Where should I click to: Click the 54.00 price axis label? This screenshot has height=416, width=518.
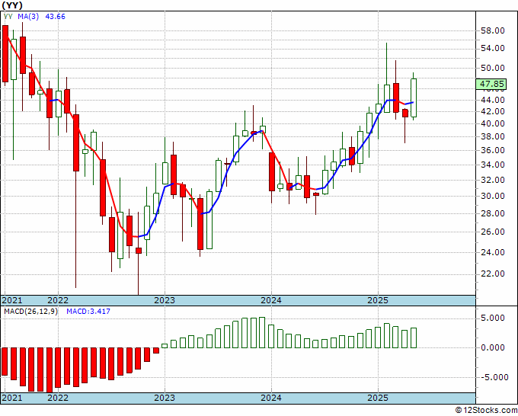[492, 48]
